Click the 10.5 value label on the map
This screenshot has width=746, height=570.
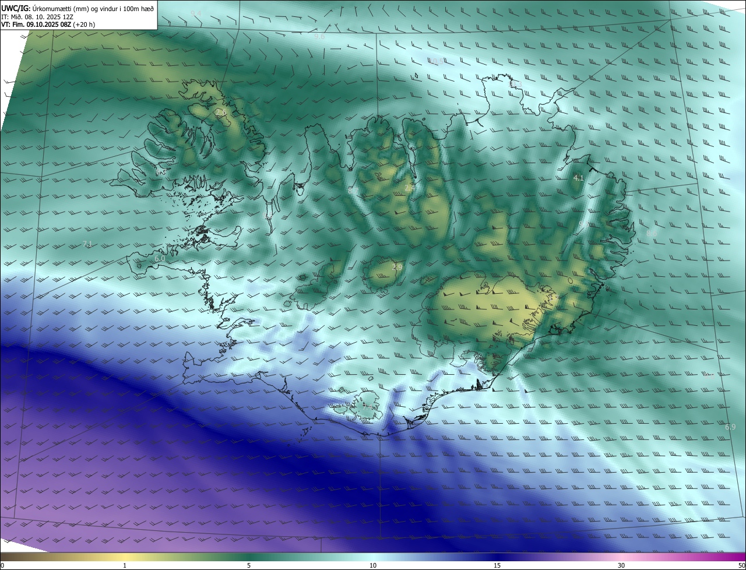(x=435, y=61)
